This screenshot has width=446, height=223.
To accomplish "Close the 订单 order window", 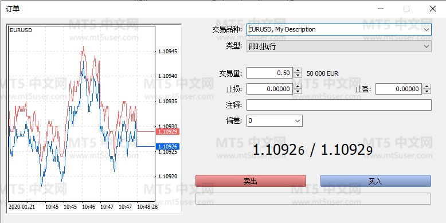I will coord(433,9).
